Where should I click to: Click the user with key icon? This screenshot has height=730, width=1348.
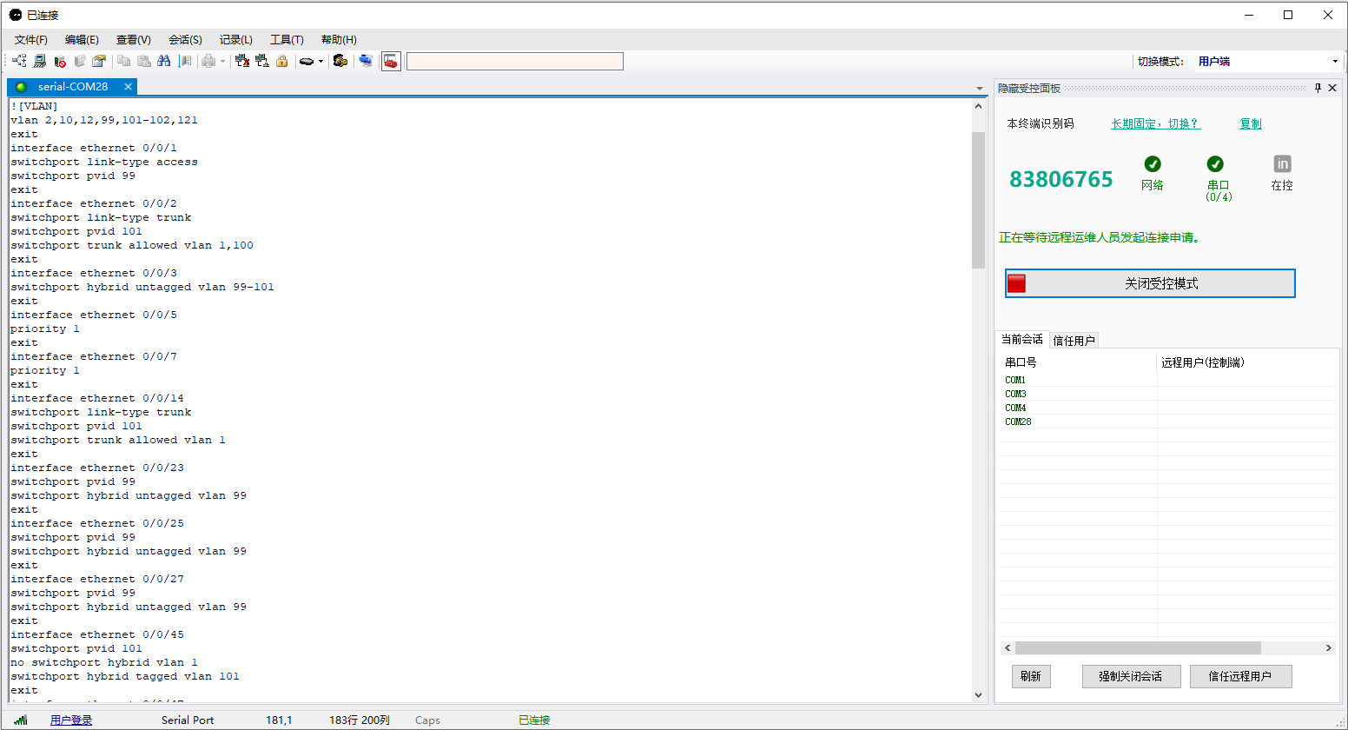[340, 61]
